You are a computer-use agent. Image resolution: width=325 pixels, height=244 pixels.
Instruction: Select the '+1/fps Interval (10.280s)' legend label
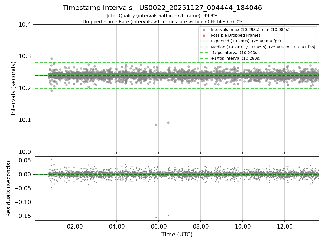coord(236,58)
